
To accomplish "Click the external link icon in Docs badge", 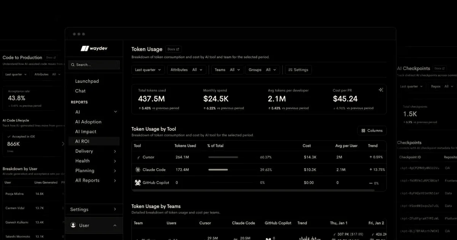I will [177, 49].
